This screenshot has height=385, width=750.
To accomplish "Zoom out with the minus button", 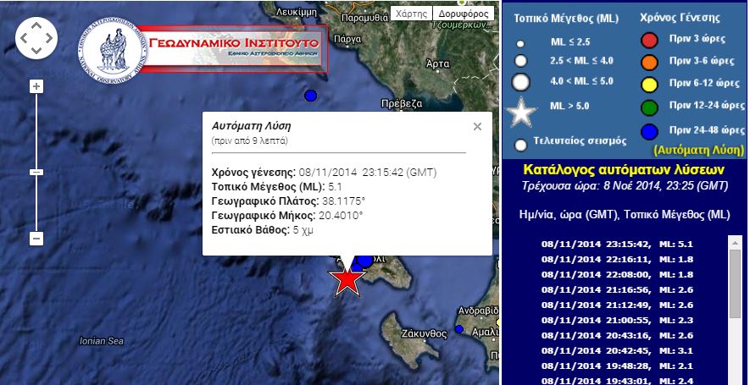I will 36,239.
